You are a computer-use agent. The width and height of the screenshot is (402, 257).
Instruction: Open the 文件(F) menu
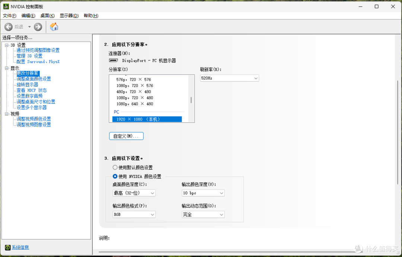[9, 16]
